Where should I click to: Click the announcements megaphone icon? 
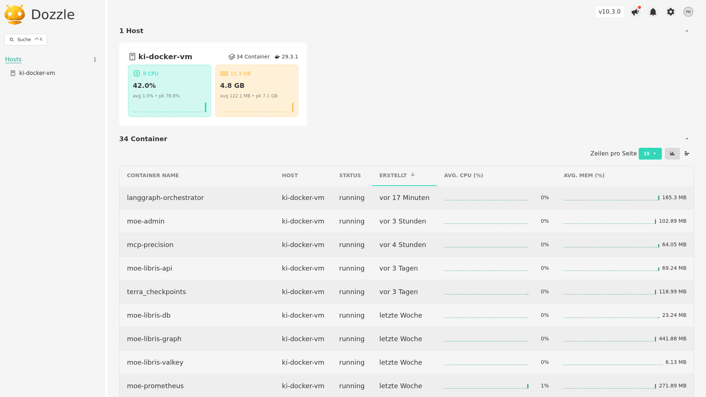coord(635,12)
